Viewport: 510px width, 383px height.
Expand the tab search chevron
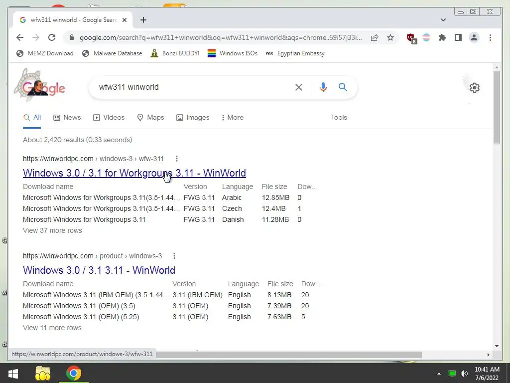coord(443,20)
